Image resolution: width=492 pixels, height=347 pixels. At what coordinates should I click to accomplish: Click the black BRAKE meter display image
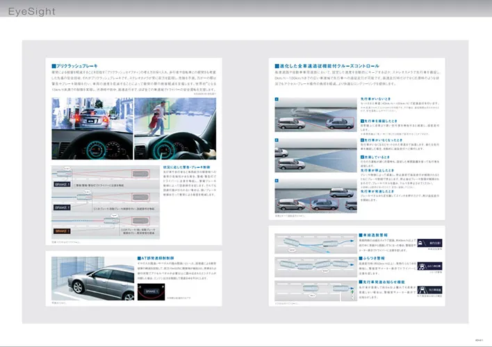151,292
